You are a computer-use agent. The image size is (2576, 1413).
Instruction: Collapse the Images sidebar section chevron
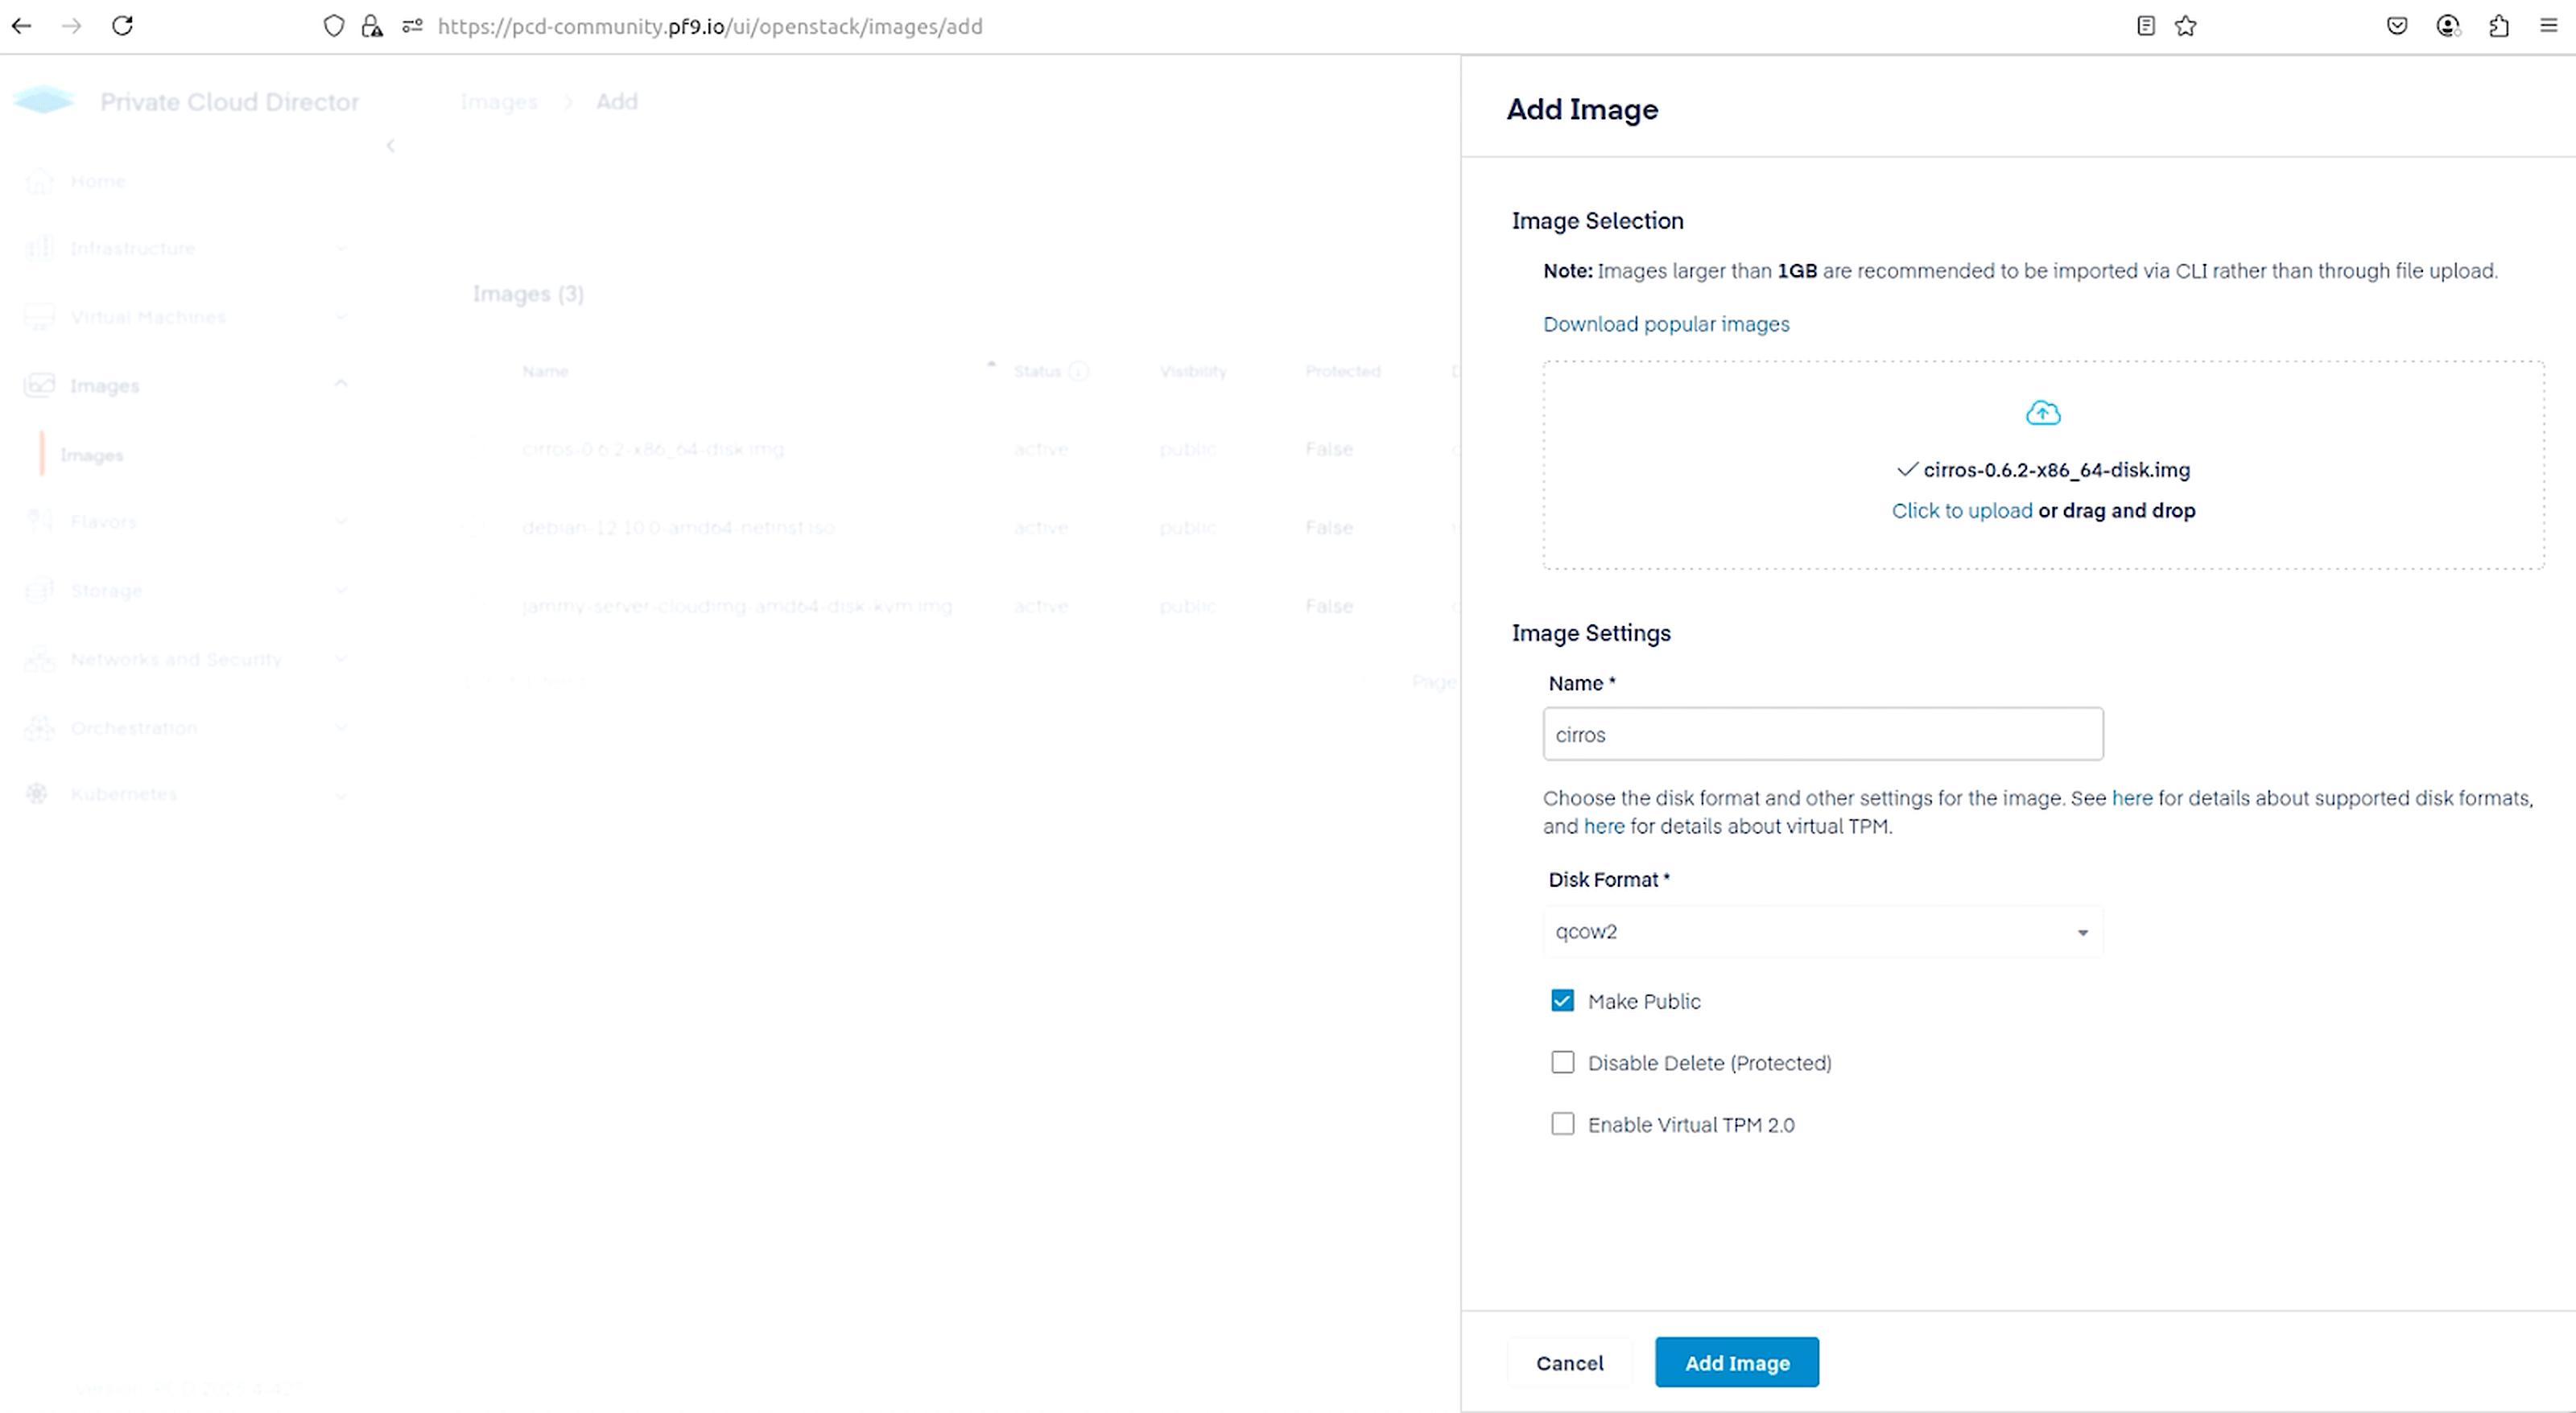[x=341, y=385]
